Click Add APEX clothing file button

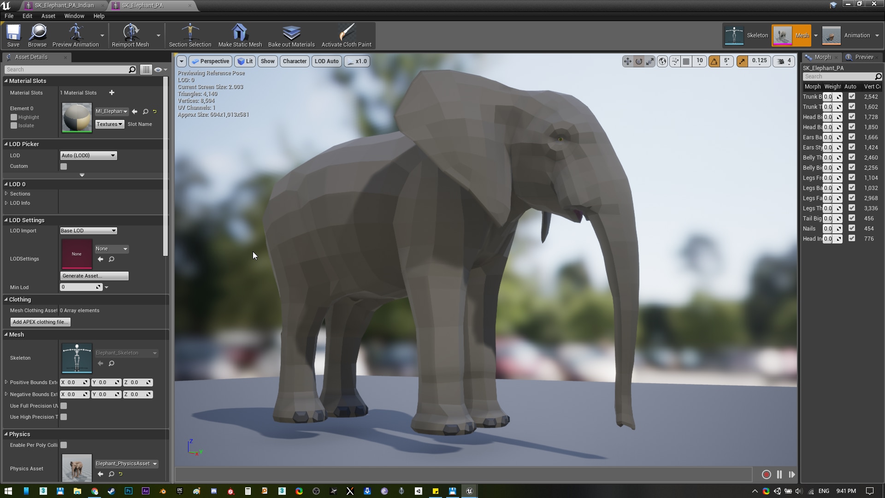tap(41, 322)
